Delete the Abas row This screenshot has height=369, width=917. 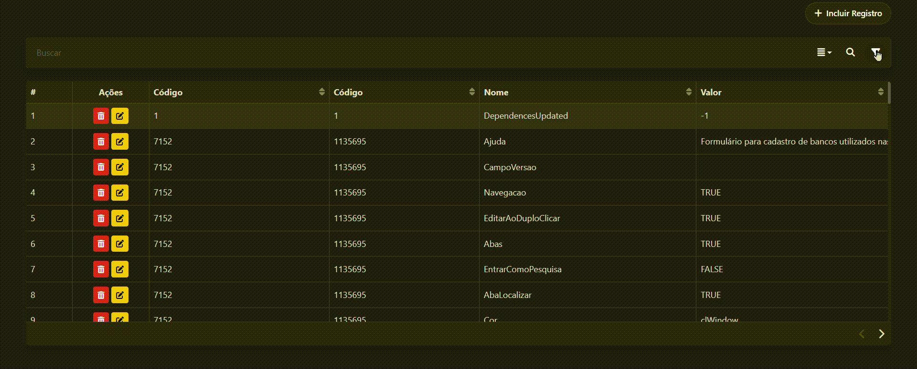tap(101, 244)
